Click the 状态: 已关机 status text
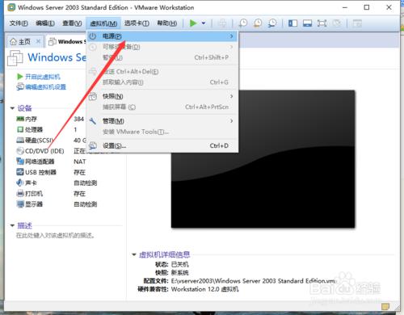This screenshot has height=315, width=404. coord(172,264)
